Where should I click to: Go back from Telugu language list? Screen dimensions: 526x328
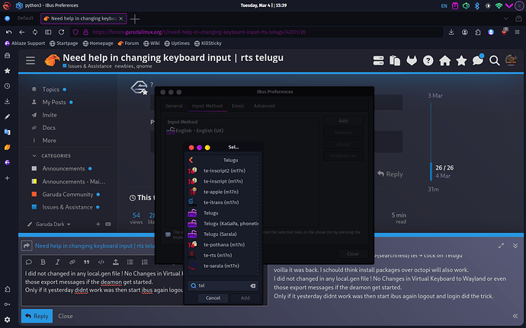pos(191,160)
